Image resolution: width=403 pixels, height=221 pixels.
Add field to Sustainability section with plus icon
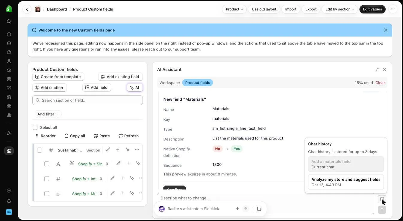118,149
